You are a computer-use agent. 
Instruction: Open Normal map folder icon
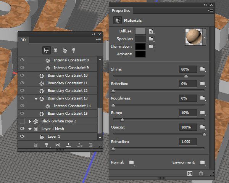pyautogui.click(x=132, y=162)
